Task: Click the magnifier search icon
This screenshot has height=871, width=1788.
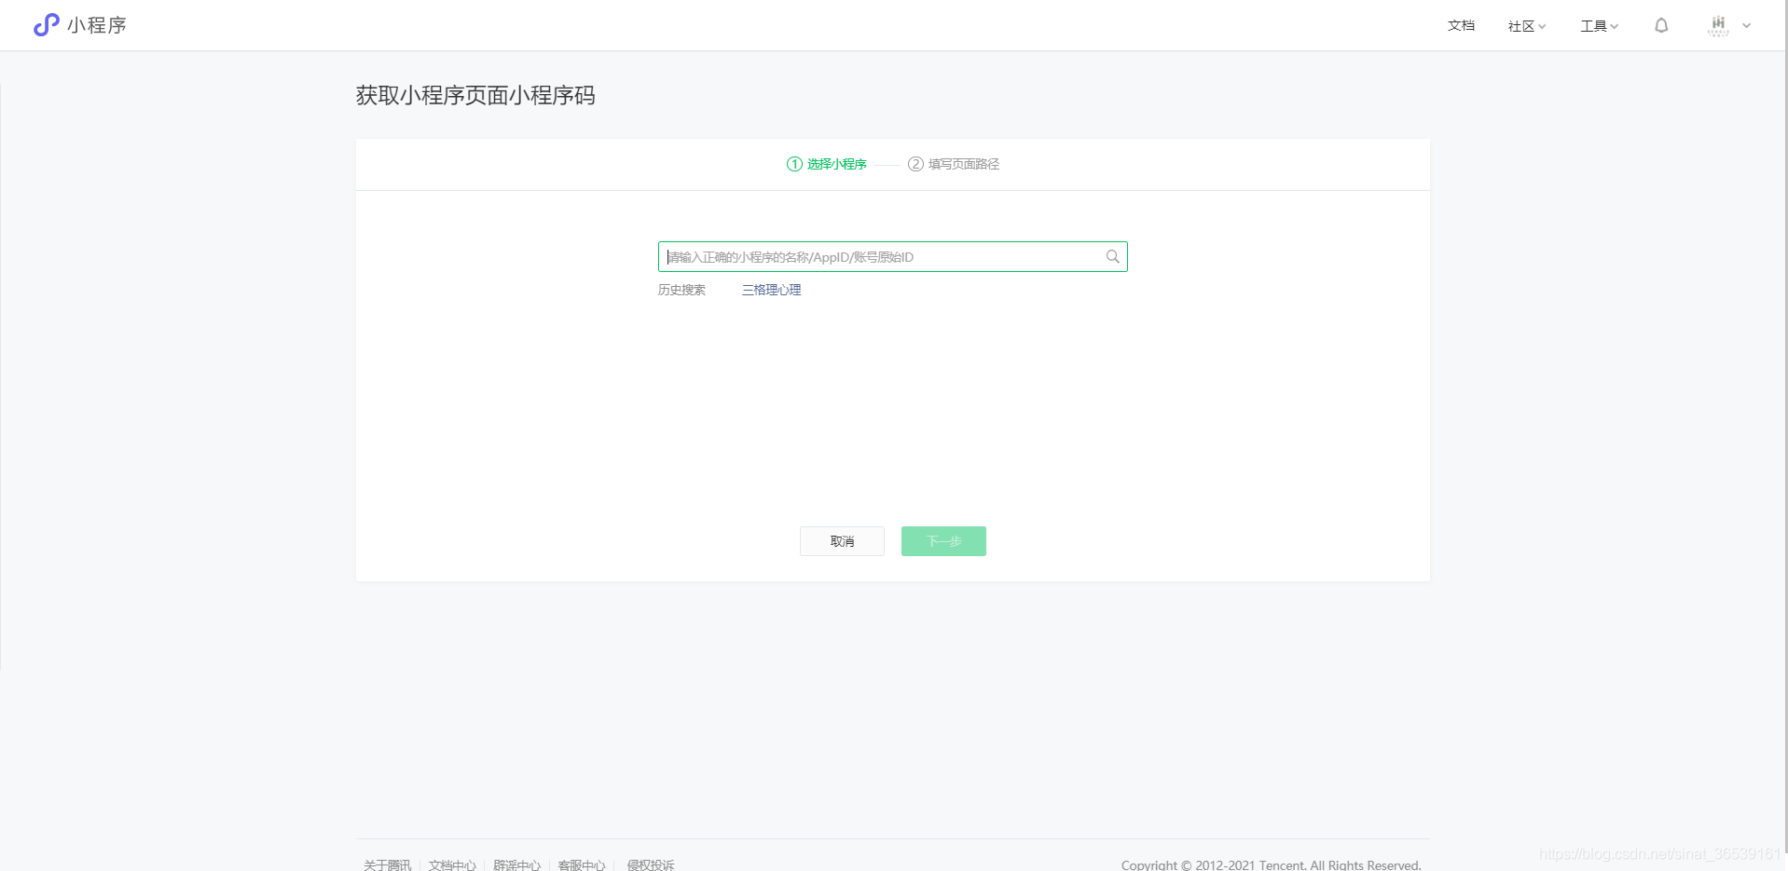Action: (x=1111, y=257)
